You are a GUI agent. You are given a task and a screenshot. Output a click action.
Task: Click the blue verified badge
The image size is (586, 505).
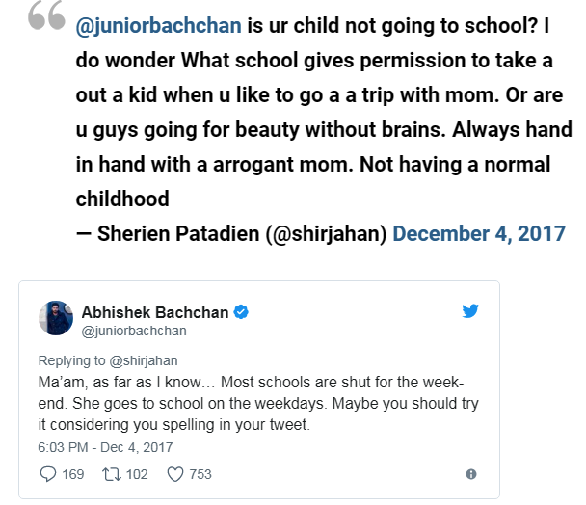241,312
